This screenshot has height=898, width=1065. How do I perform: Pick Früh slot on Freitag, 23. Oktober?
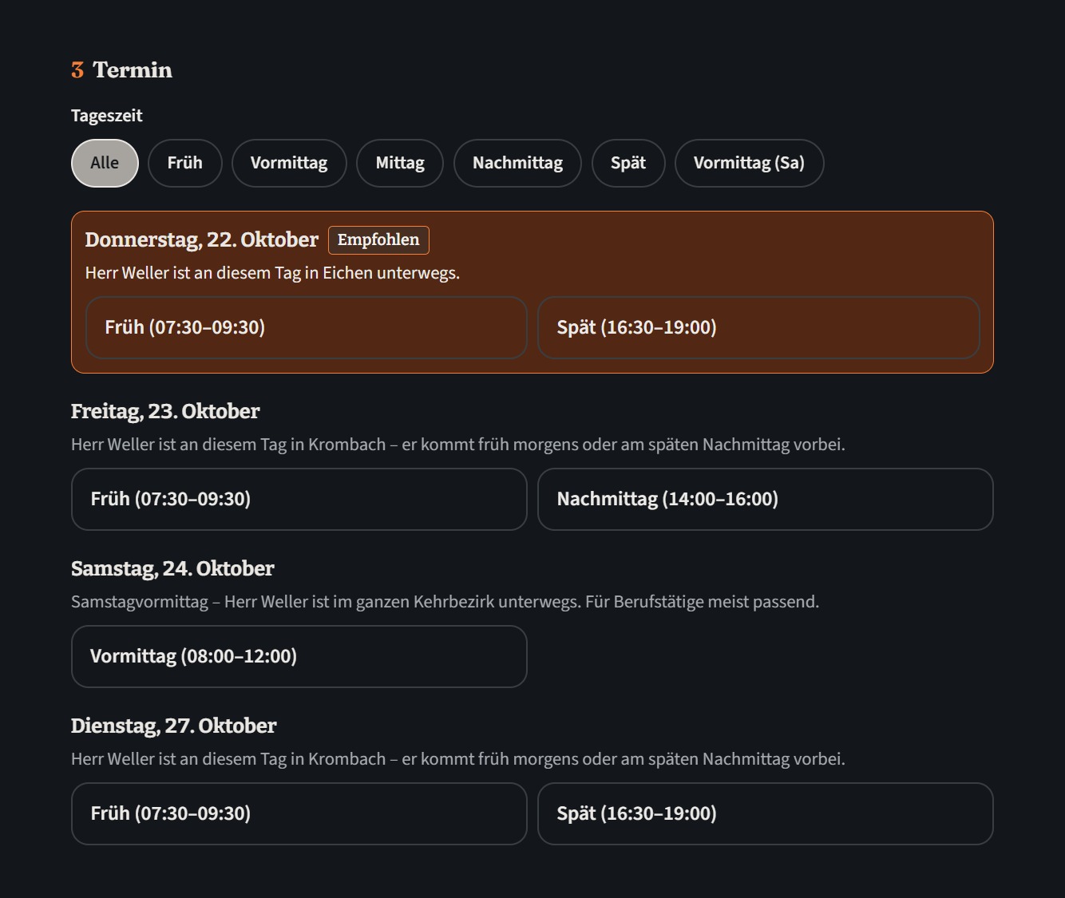pos(299,499)
